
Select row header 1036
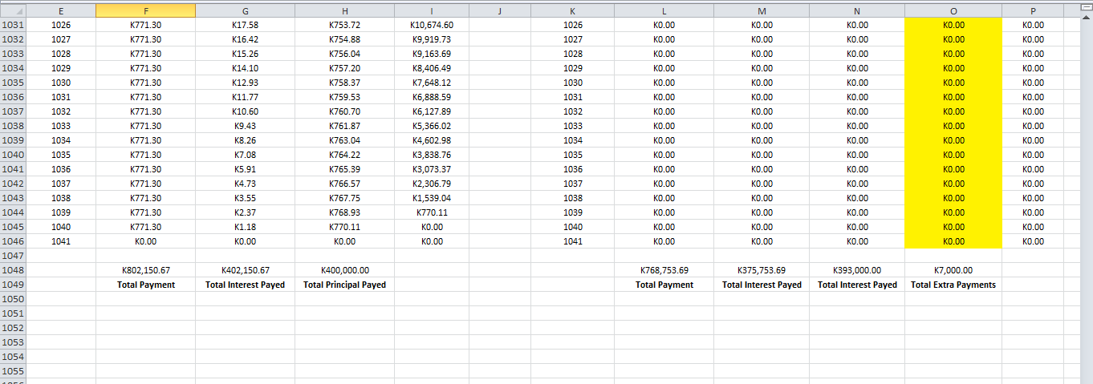pos(14,97)
